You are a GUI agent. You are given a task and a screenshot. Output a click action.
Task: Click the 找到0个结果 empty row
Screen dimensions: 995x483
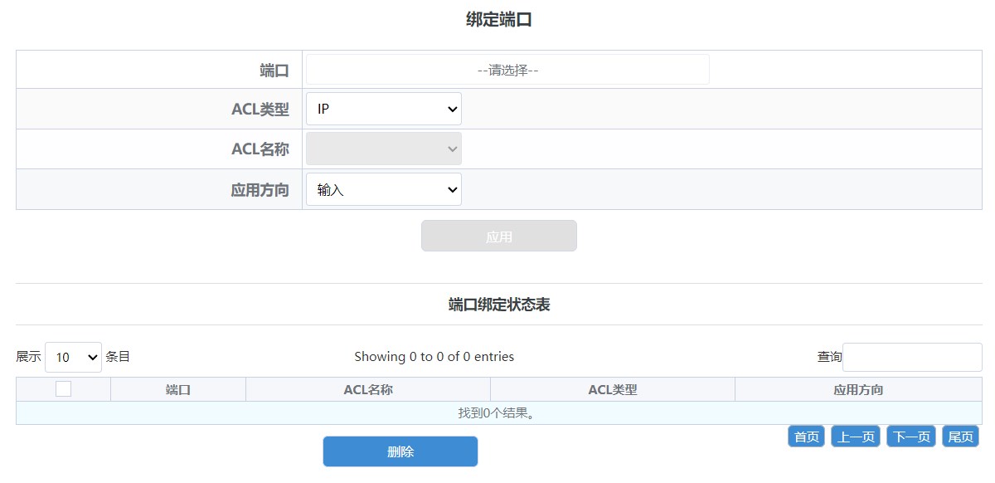(x=499, y=412)
